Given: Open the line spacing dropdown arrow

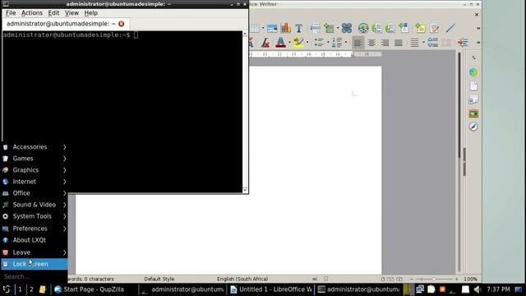Looking at the screenshot, I should pos(423,43).
